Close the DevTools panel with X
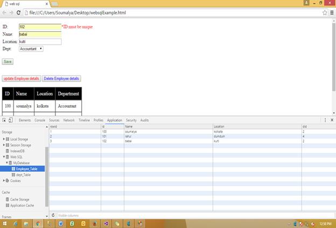The width and height of the screenshot is (336, 228). point(332,120)
